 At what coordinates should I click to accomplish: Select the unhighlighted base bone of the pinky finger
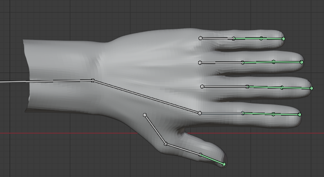[217, 39]
